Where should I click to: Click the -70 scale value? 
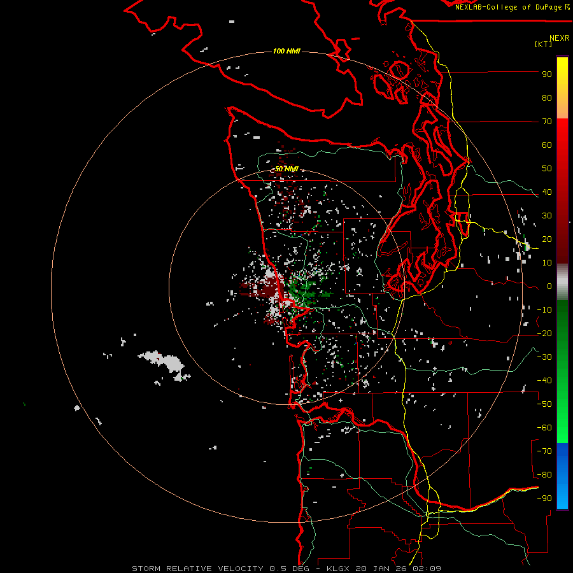tap(544, 451)
